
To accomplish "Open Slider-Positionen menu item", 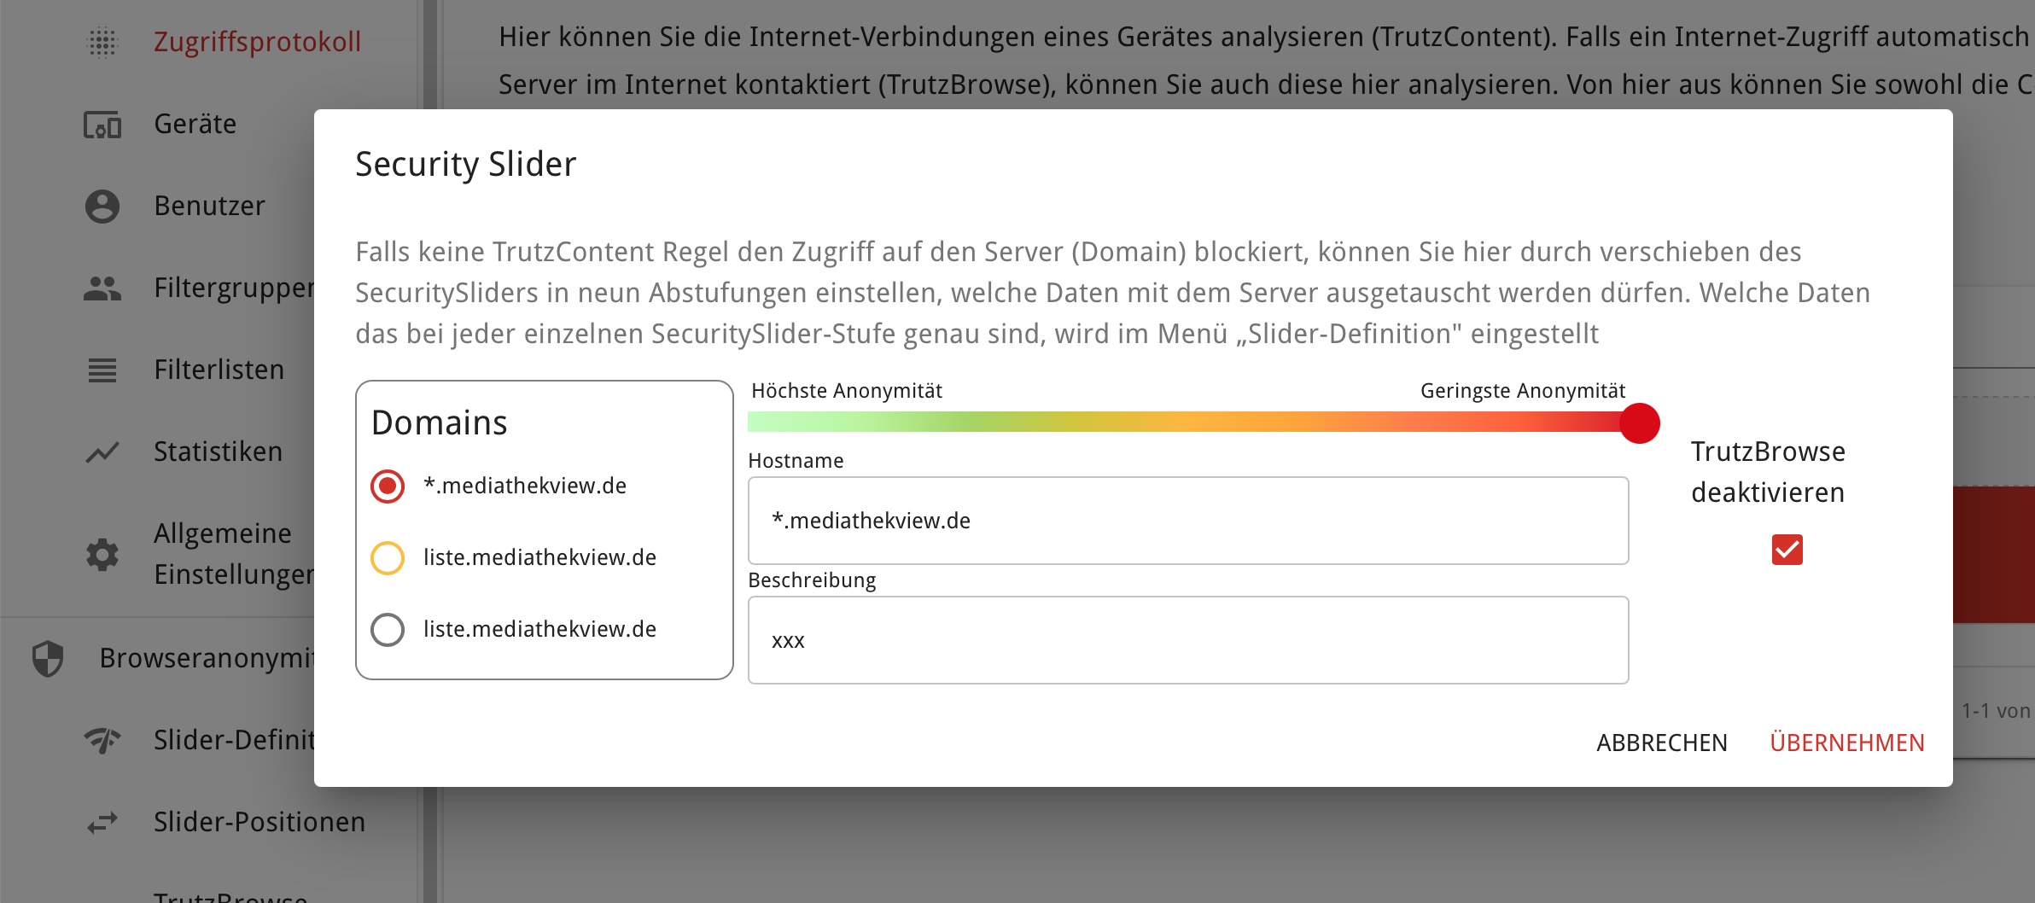I will coord(259,822).
